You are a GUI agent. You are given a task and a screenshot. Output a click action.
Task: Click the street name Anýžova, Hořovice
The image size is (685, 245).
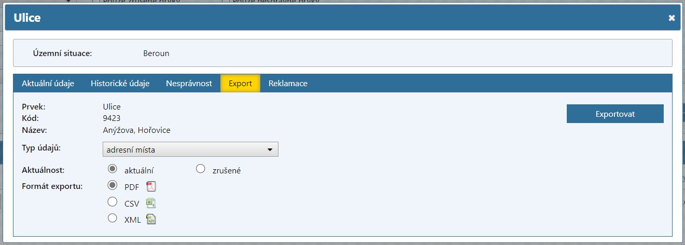coord(136,130)
